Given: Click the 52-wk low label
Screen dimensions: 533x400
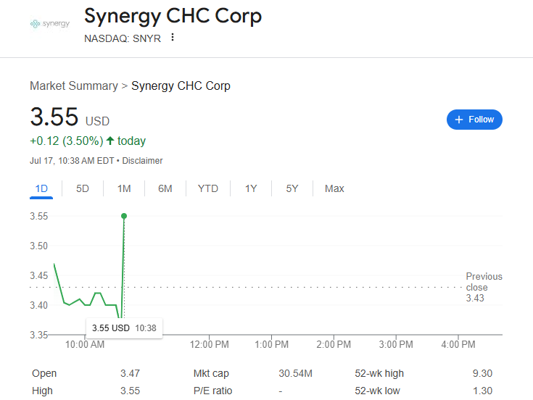Looking at the screenshot, I should tap(377, 391).
